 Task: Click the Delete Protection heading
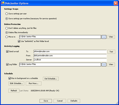[x=12, y=24]
